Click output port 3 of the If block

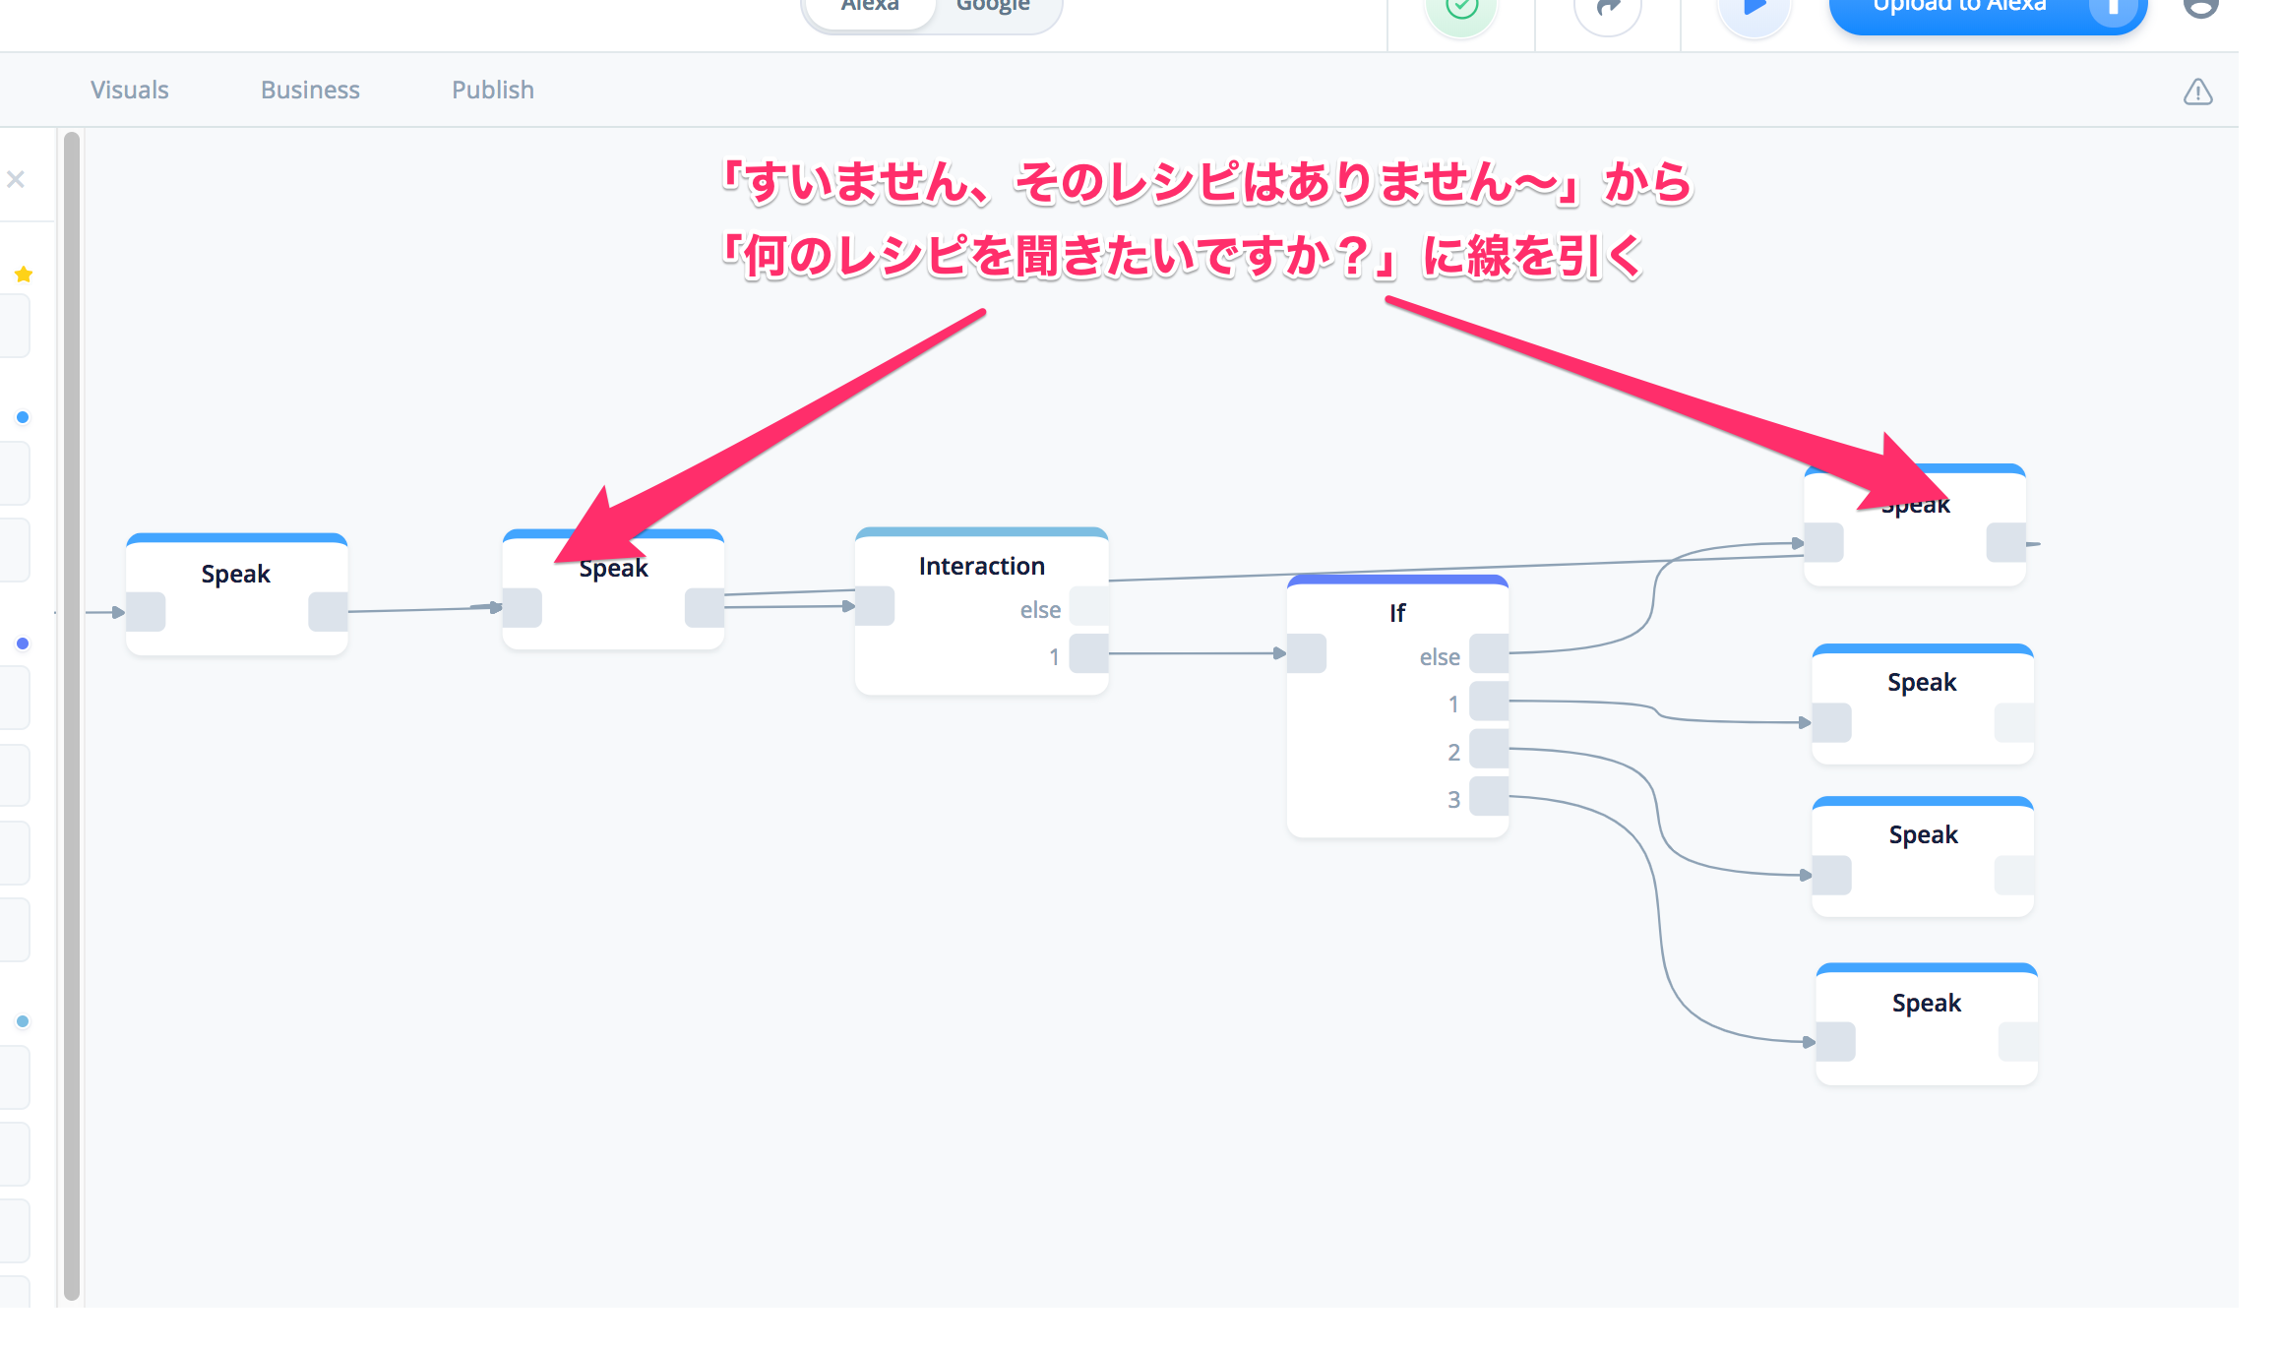(x=1488, y=797)
